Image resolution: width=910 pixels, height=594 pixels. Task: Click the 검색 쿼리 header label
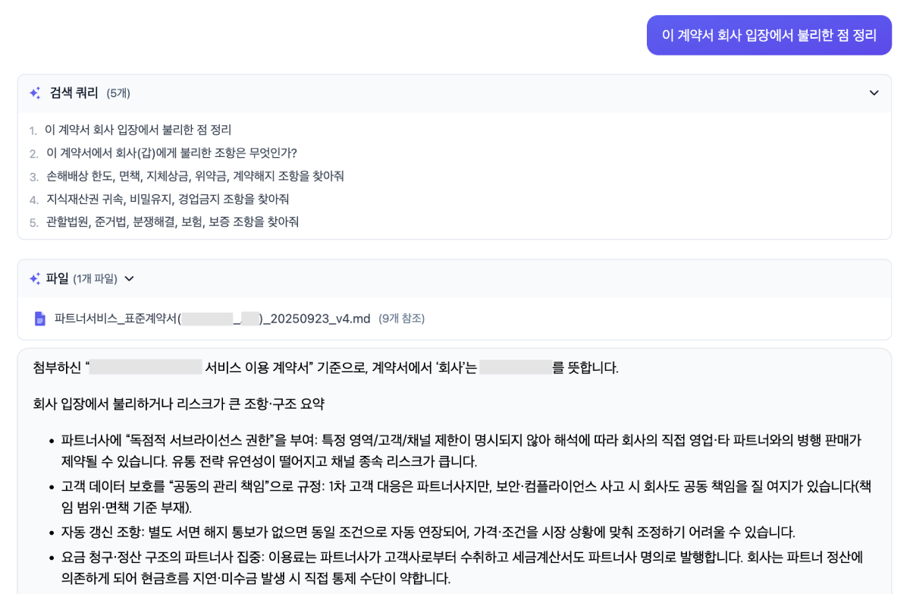74,93
